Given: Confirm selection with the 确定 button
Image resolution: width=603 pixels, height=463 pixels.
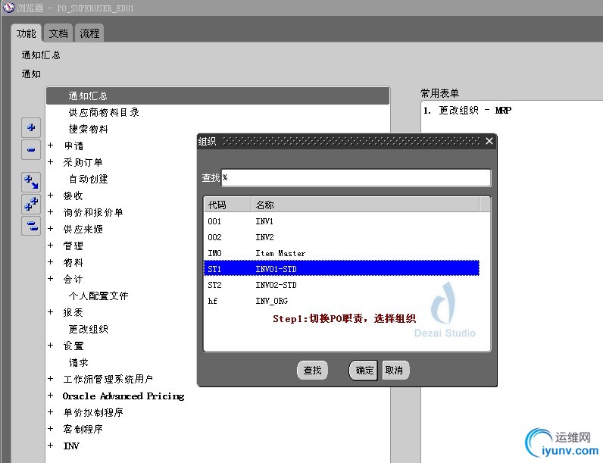Looking at the screenshot, I should click(364, 371).
